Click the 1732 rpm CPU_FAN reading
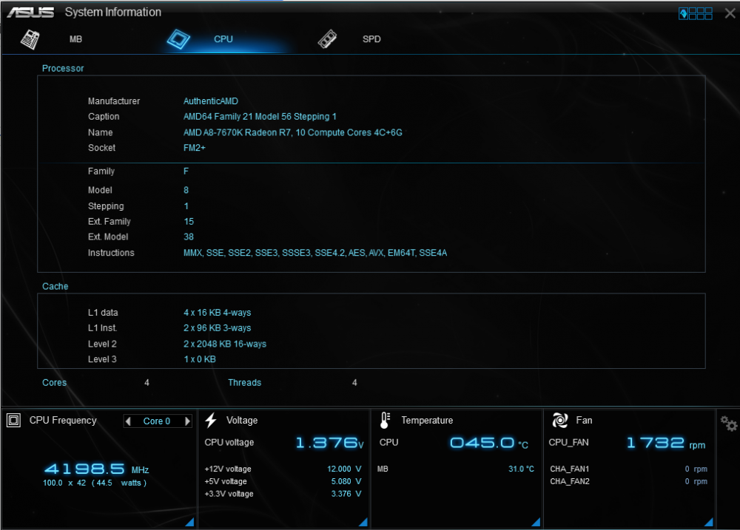The image size is (740, 530). (x=666, y=443)
